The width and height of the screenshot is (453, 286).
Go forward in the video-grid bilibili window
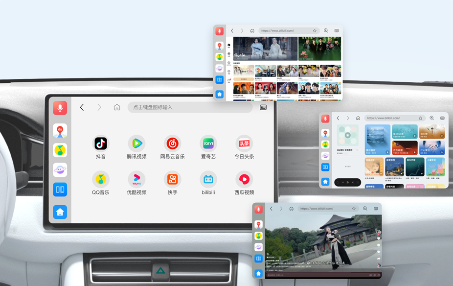pos(242,31)
